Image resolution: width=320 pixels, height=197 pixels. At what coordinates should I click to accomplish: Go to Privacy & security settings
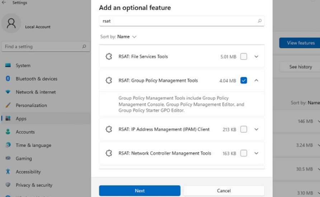coord(34,185)
